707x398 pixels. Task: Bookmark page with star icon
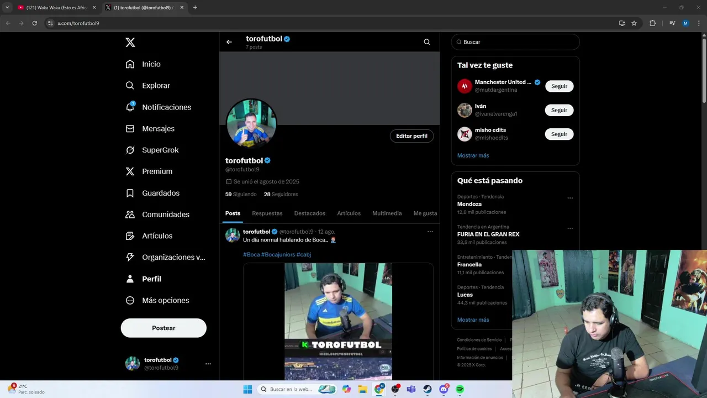point(634,23)
